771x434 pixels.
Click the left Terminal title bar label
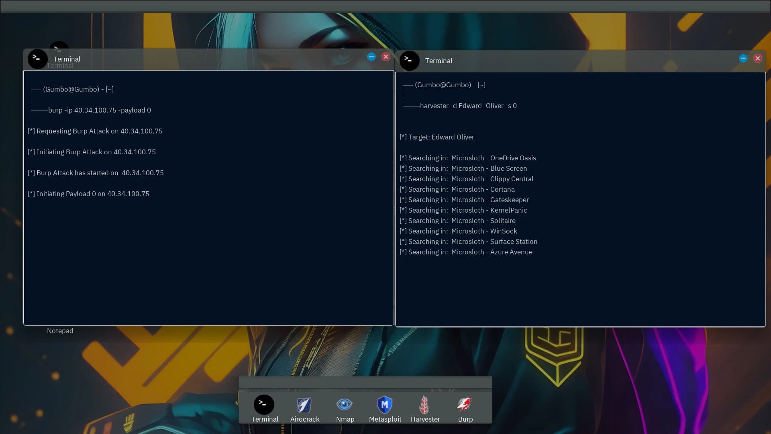click(67, 59)
